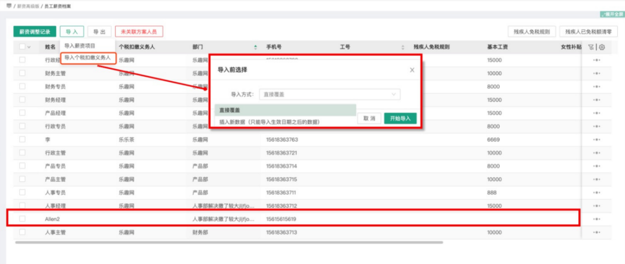Tick the checkbox for Allen2 row
Screen dimensions: 625x264
[22, 219]
